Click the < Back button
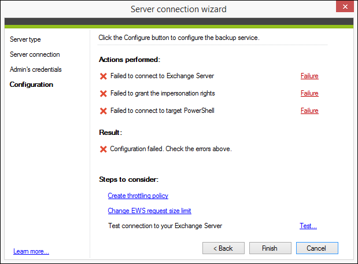Screen dimensions: 358x264 [x=223, y=248]
